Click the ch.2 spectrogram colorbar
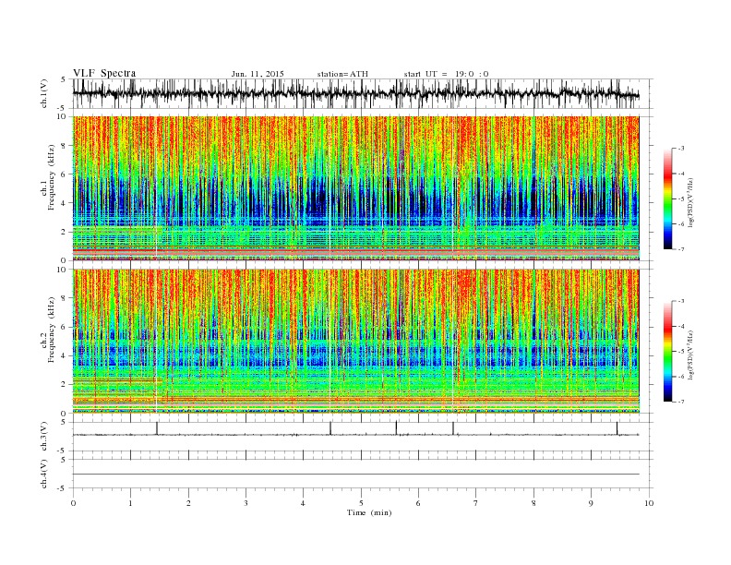The height and width of the screenshot is (565, 731). 667,352
